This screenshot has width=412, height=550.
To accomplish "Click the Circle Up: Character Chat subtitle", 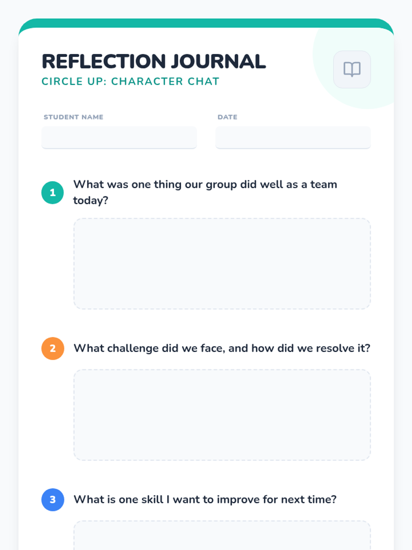I will [x=130, y=81].
